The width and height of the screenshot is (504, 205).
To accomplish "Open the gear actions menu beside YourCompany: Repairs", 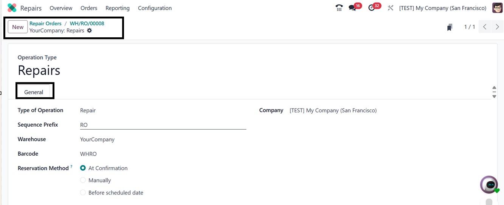I will pyautogui.click(x=90, y=31).
